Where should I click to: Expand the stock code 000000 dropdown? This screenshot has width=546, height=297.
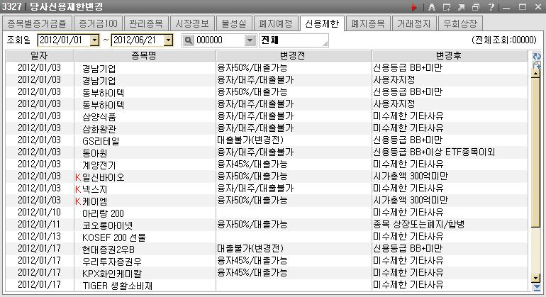tap(250, 40)
